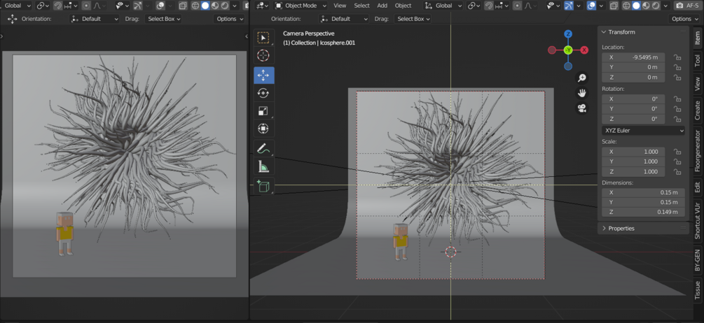
Task: Switch left viewport to material preview shading
Action: pos(214,6)
